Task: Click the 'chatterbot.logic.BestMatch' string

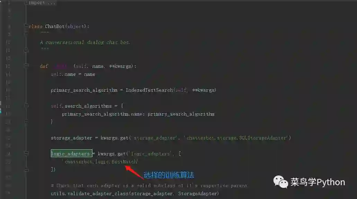Action: (x=100, y=162)
